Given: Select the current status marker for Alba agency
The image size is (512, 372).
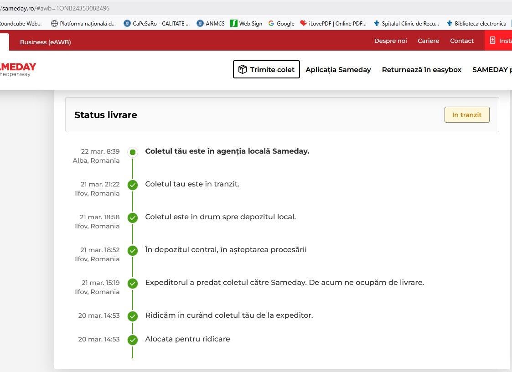Looking at the screenshot, I should 133,152.
